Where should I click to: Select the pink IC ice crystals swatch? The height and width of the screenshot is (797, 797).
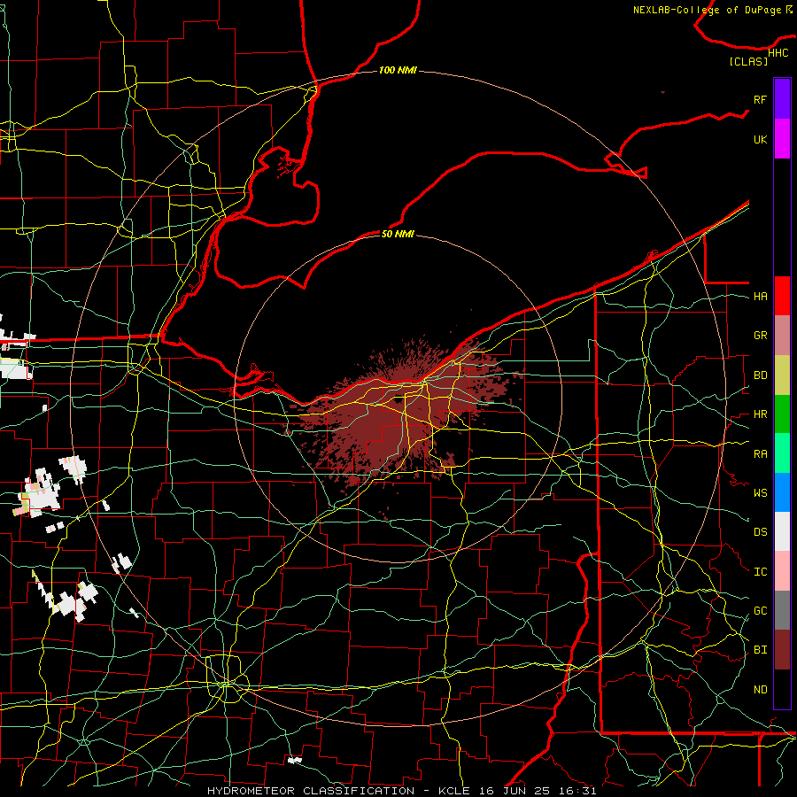[x=782, y=571]
